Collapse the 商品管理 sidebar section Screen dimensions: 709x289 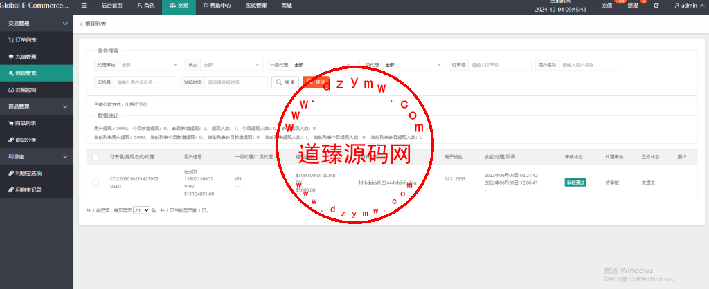(x=37, y=106)
